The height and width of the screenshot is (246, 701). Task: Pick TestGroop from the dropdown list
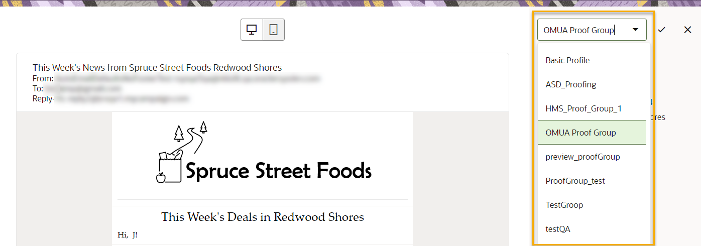[x=564, y=205]
